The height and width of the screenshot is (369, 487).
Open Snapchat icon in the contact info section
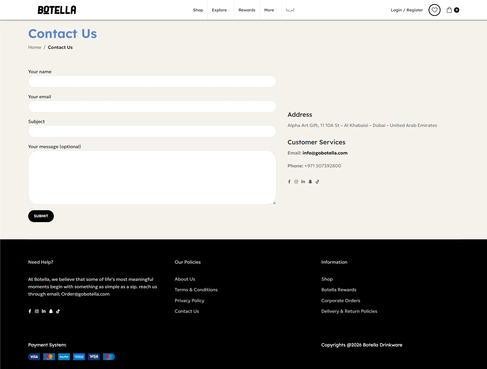(310, 182)
